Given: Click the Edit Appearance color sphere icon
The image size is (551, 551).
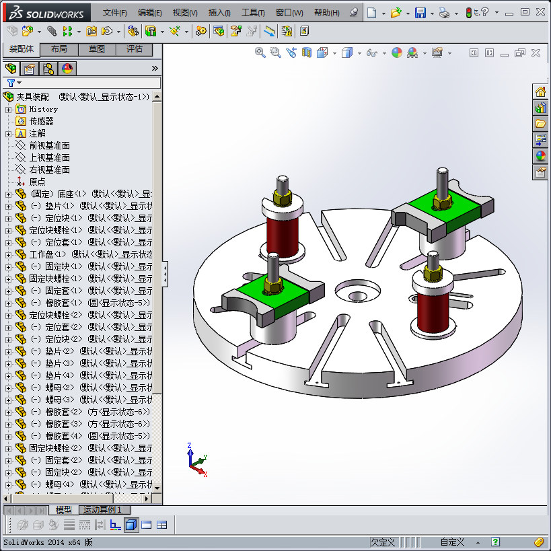Looking at the screenshot, I should (x=397, y=52).
